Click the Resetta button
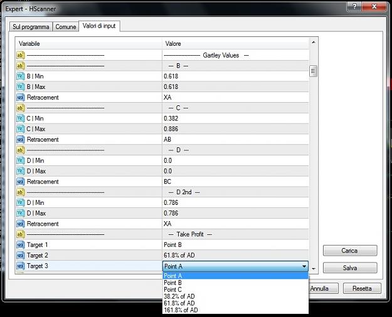Viewport: 392px width, 317px height. click(362, 289)
